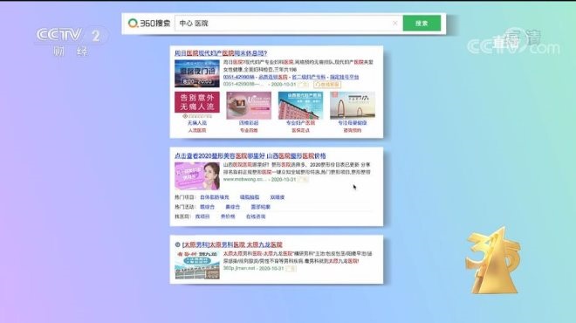
Task: Open the arch bridge image thumbnail
Action: pos(353,106)
